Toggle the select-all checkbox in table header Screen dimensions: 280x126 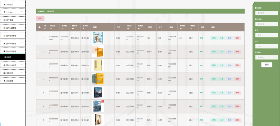tap(39, 27)
